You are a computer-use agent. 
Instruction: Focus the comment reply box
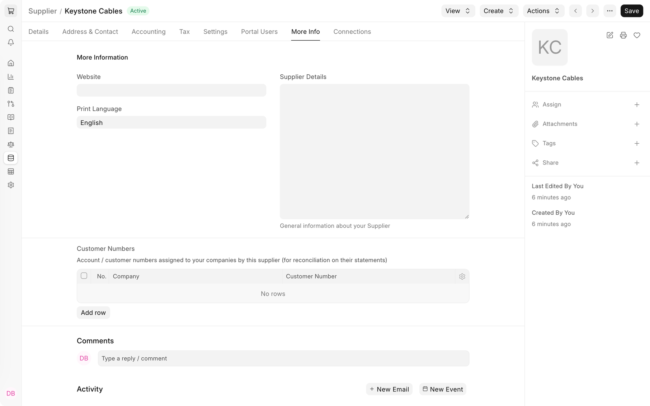(284, 358)
